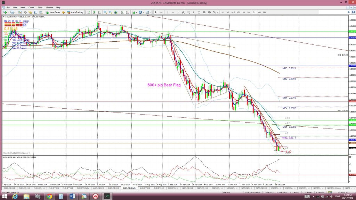Expand the Indicators dropdown arrow
The image size is (356, 200).
(136, 12)
